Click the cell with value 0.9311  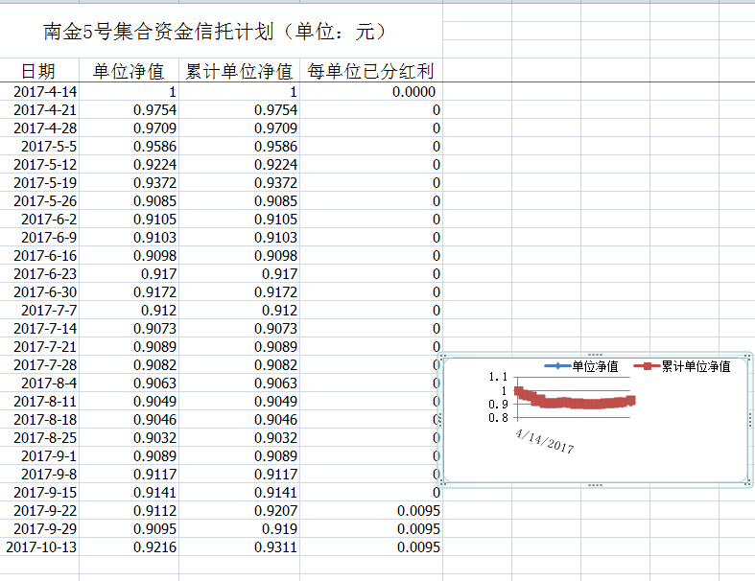pos(239,546)
